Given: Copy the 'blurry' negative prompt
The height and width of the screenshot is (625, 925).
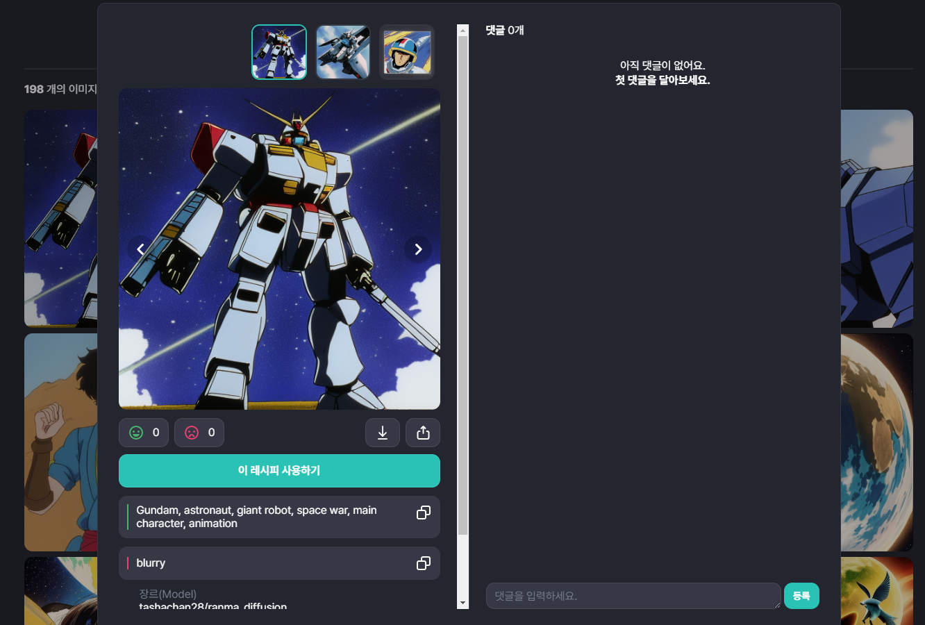Looking at the screenshot, I should pos(423,563).
